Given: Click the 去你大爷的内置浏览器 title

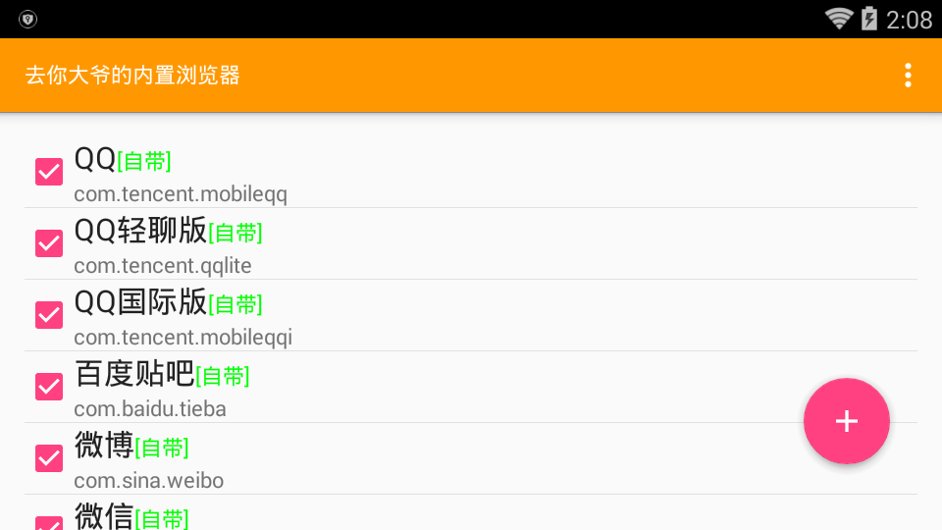Looking at the screenshot, I should pos(132,76).
